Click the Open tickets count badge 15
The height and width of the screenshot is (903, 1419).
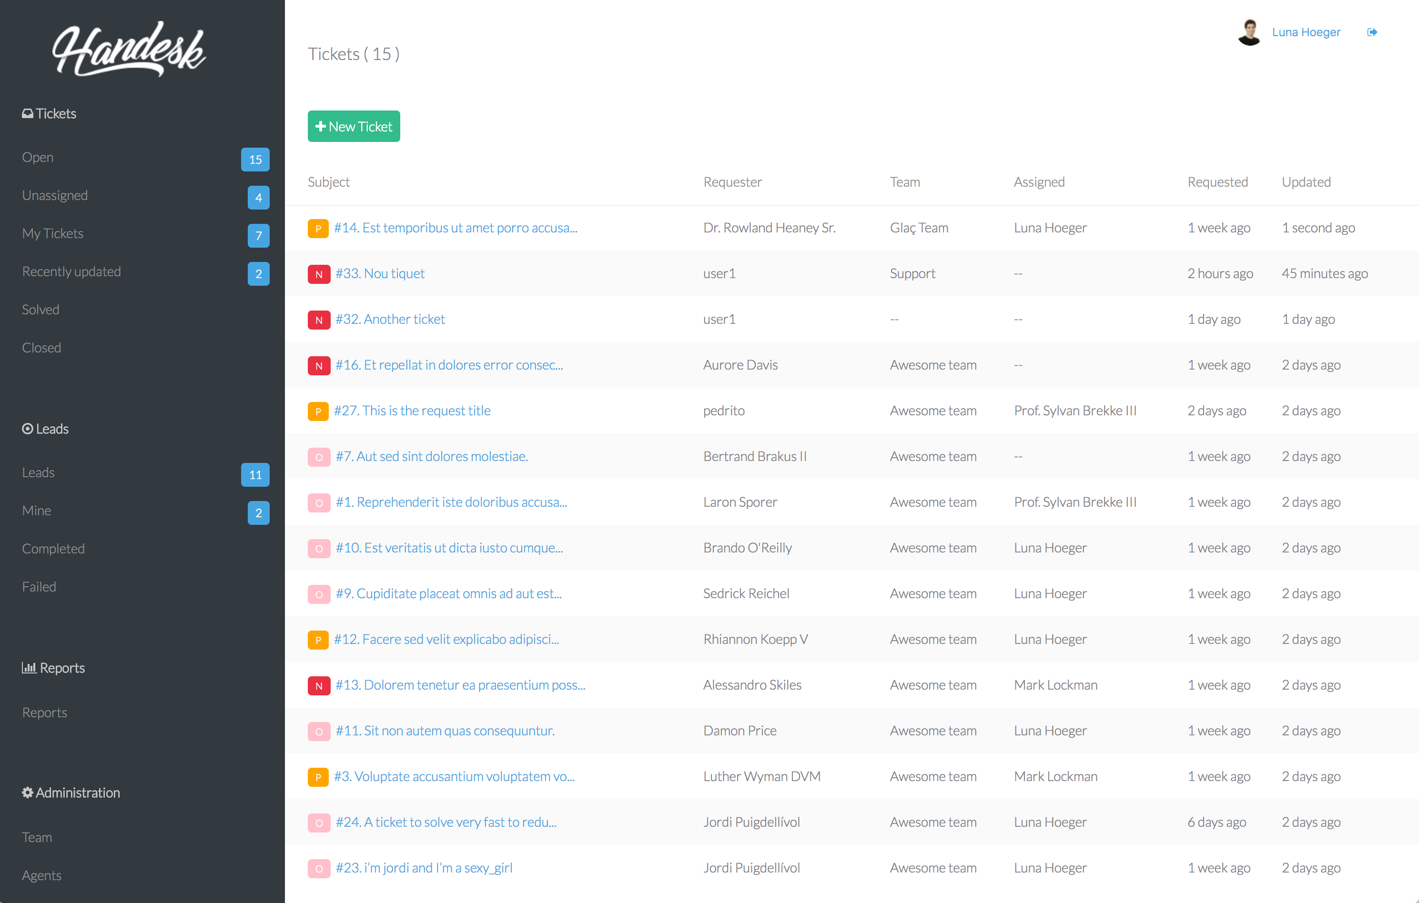[x=255, y=160]
